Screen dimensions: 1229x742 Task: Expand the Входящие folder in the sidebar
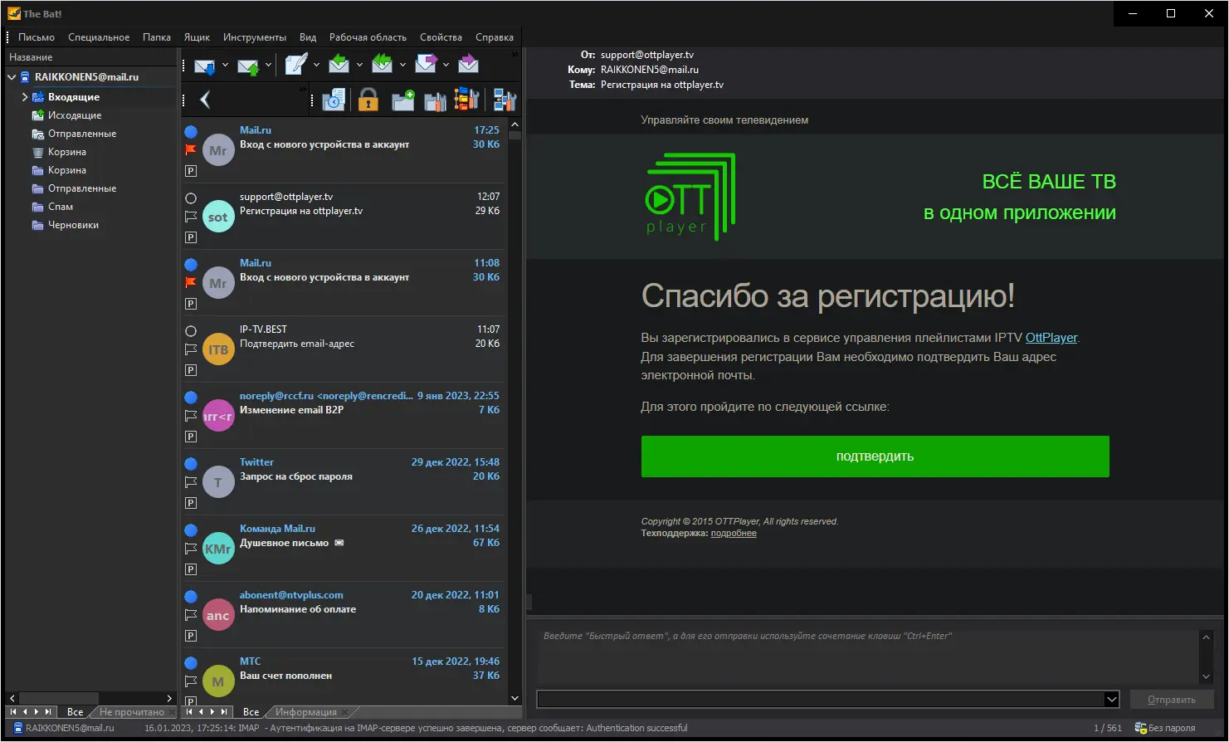(26, 96)
